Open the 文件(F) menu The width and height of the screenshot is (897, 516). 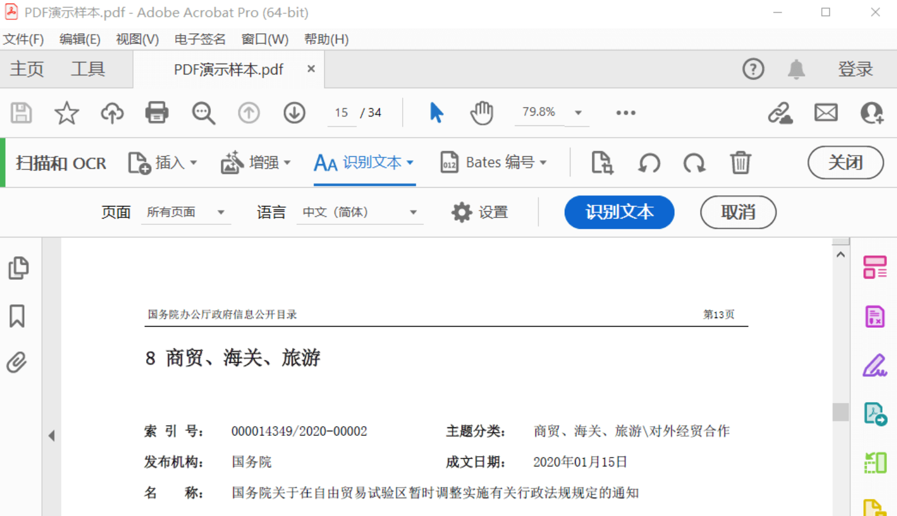tap(23, 39)
